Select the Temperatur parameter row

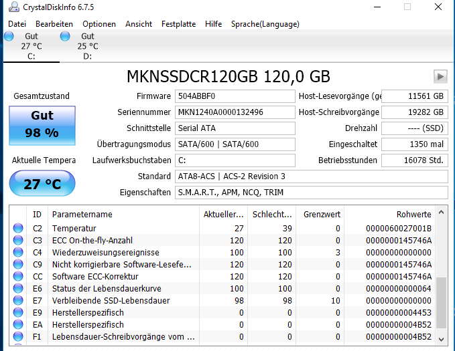[222, 228]
